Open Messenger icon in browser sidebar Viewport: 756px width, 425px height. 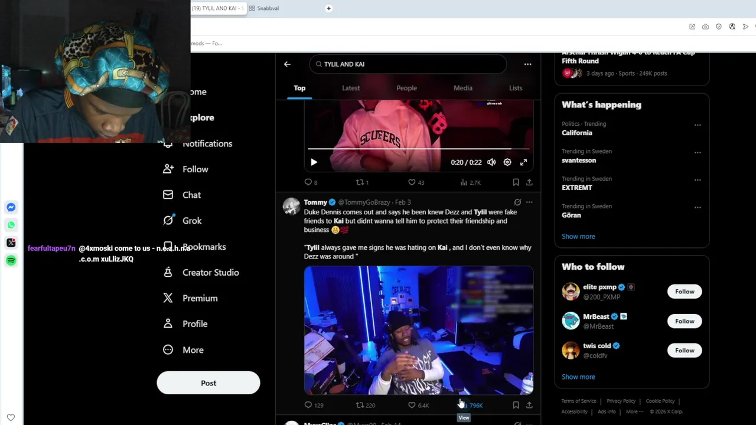coord(11,207)
